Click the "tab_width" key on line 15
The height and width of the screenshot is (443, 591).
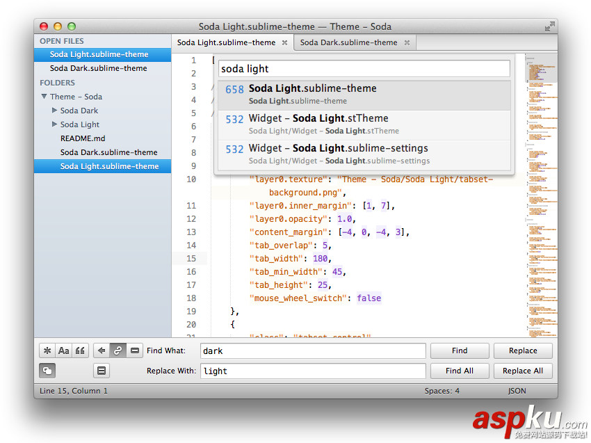pos(276,259)
